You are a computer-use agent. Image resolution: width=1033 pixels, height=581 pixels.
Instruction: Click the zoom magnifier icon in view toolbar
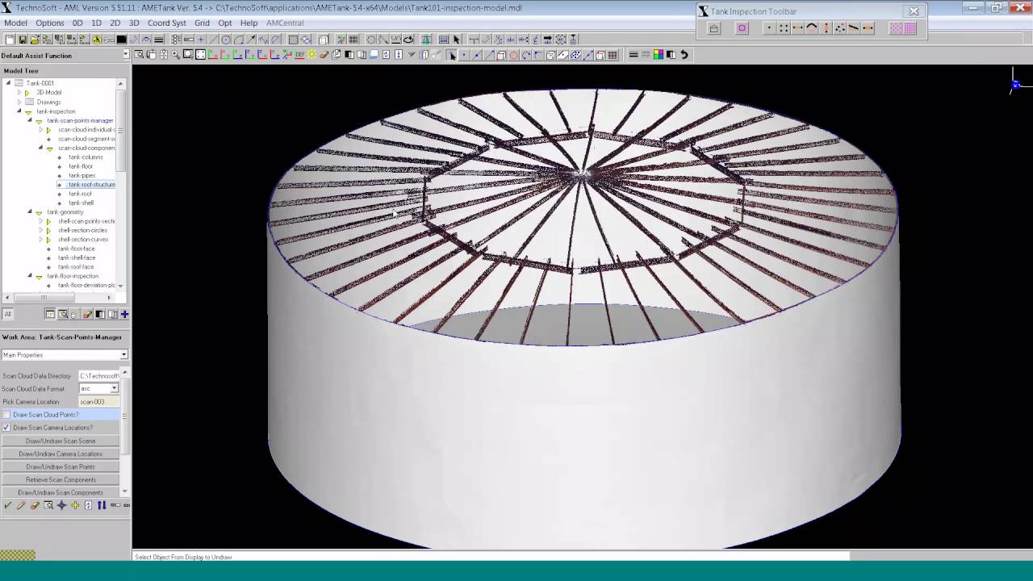click(x=175, y=55)
